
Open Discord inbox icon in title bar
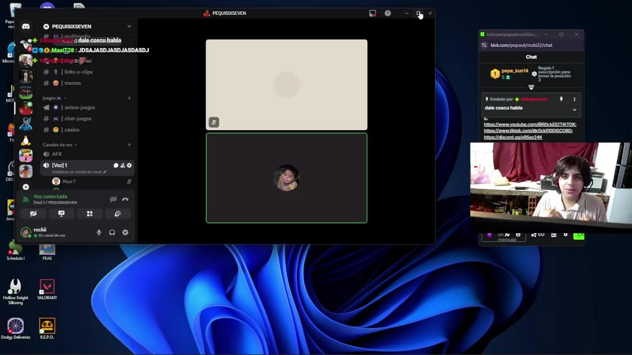tap(373, 13)
